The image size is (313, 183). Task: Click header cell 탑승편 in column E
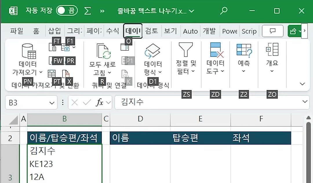201,138
